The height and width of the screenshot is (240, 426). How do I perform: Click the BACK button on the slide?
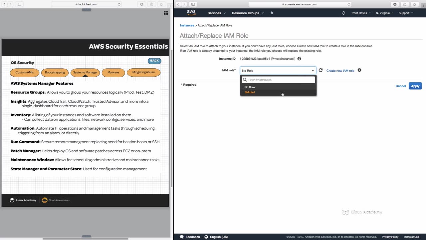[x=154, y=61]
